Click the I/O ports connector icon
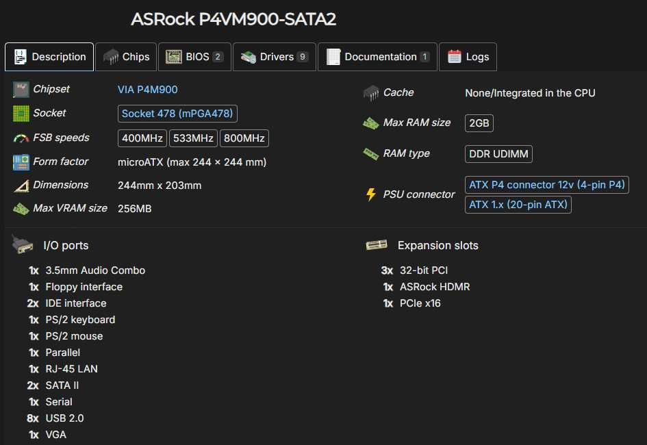The width and height of the screenshot is (647, 445). [23, 244]
